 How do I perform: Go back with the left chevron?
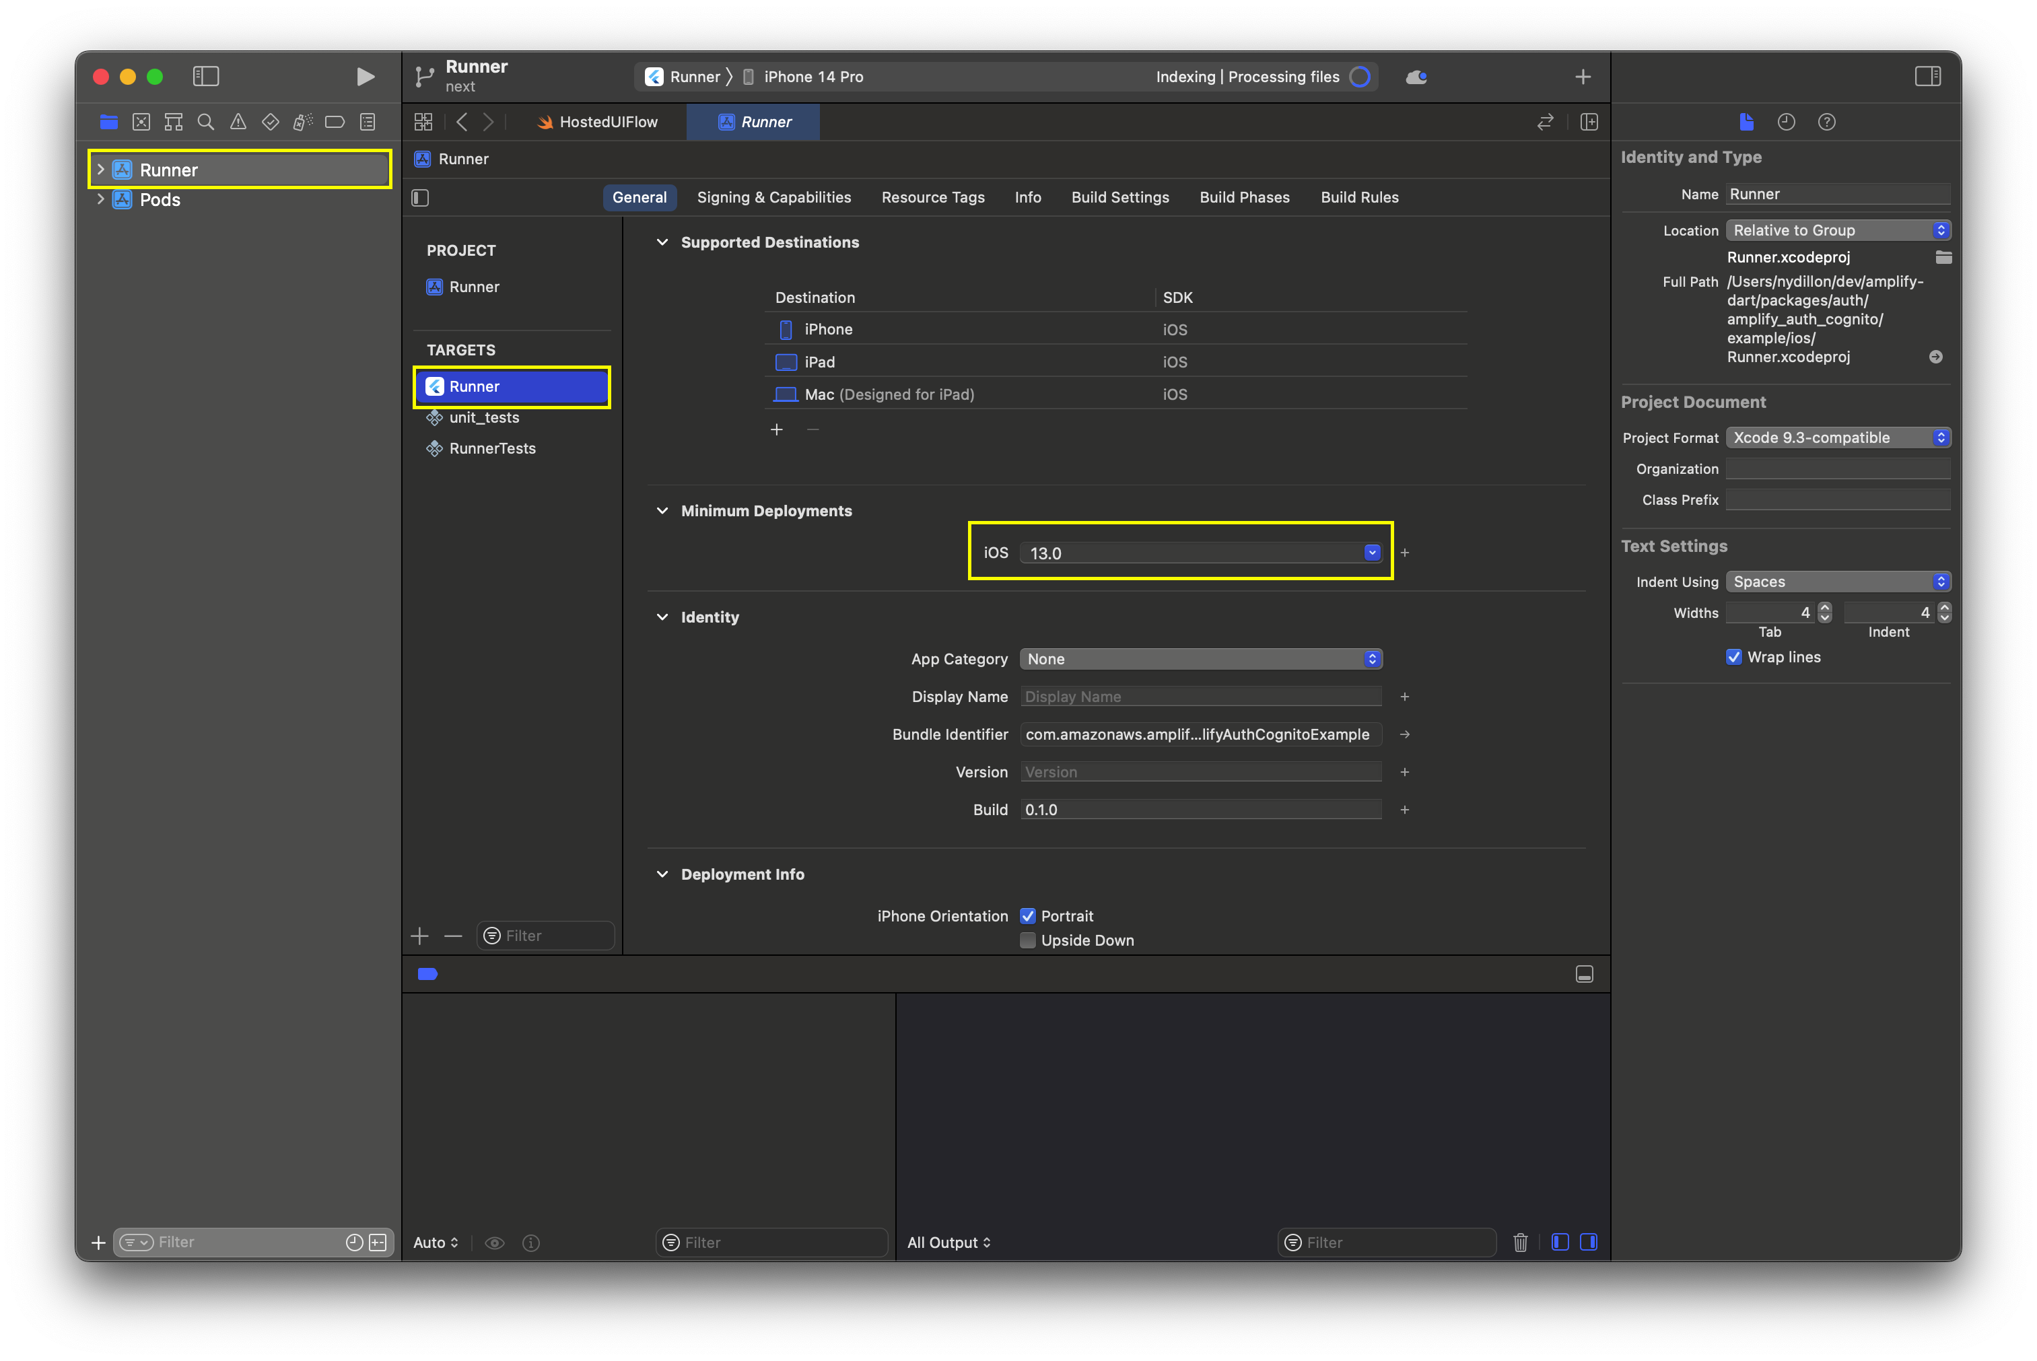pyautogui.click(x=462, y=123)
